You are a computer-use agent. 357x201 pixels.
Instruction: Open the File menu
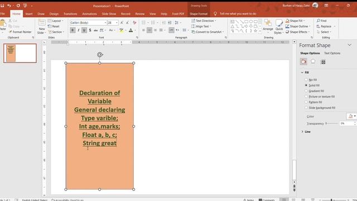pos(3,14)
